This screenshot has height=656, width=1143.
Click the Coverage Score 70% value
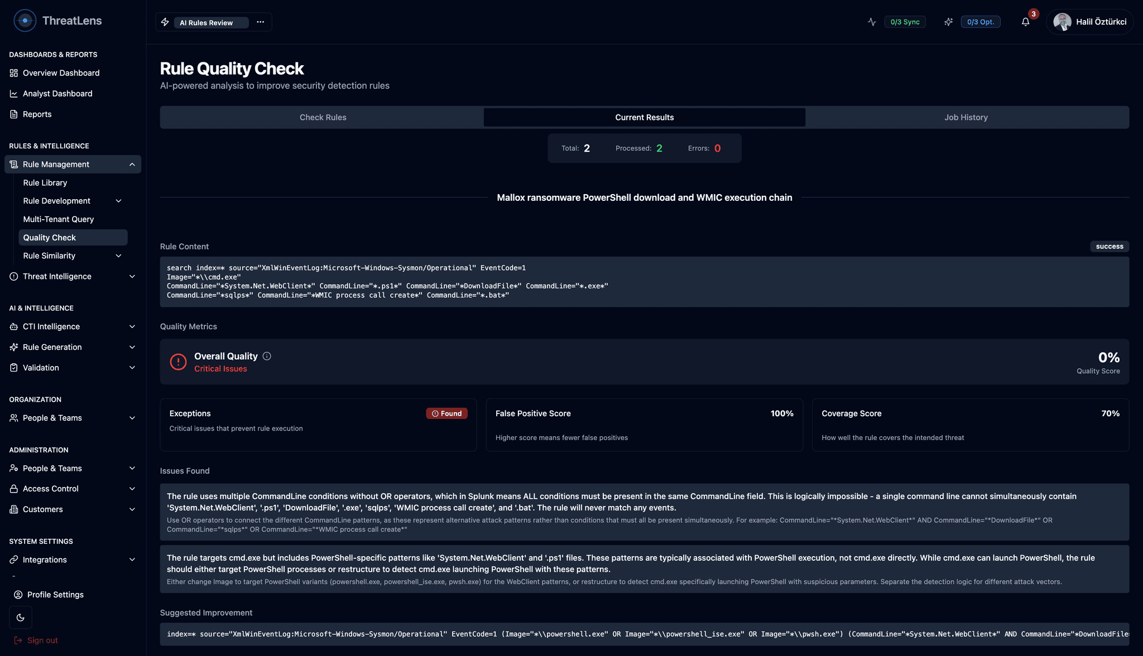click(1110, 413)
